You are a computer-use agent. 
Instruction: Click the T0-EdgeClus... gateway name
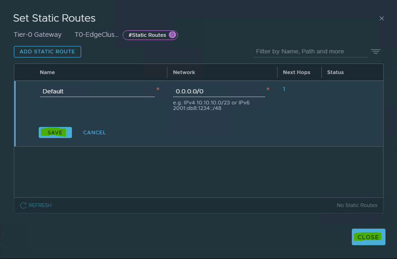click(96, 35)
